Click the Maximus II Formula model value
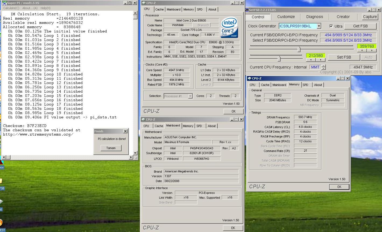382x232 pixels. click(x=188, y=142)
